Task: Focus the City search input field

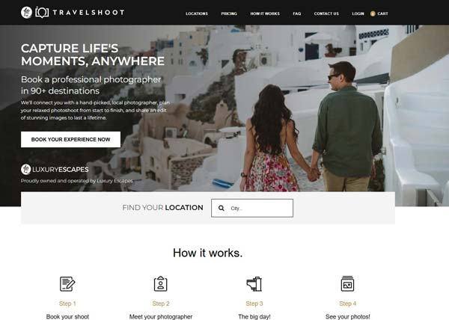Action: (252, 208)
